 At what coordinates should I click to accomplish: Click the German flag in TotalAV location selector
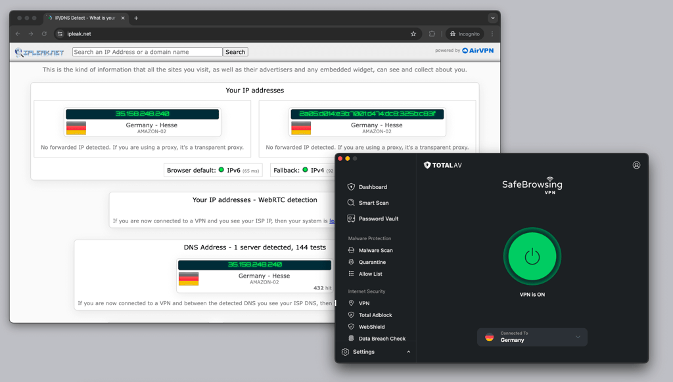(489, 337)
